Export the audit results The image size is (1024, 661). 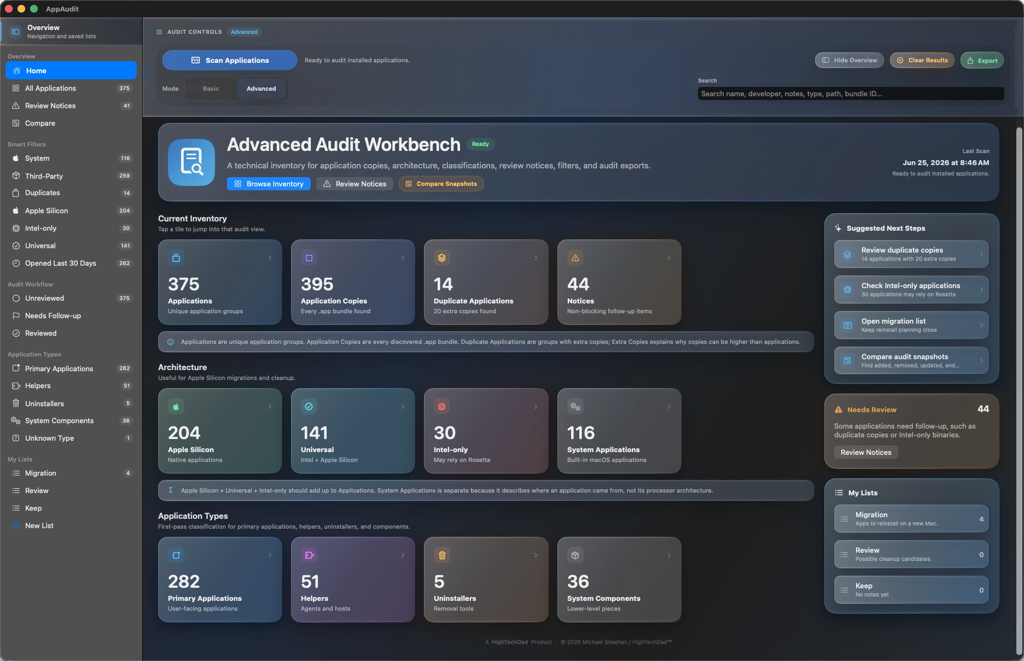click(x=982, y=61)
